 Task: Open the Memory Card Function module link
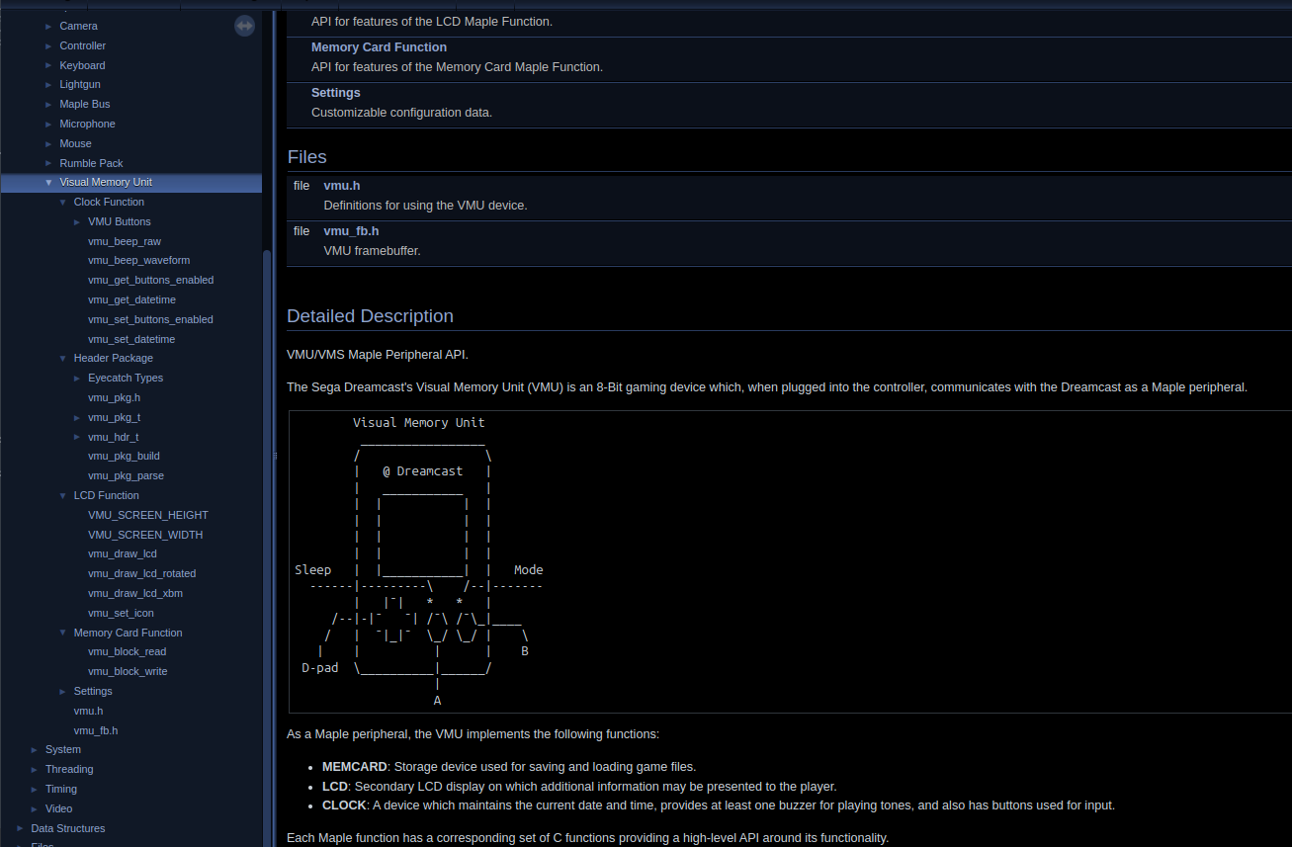tap(379, 47)
